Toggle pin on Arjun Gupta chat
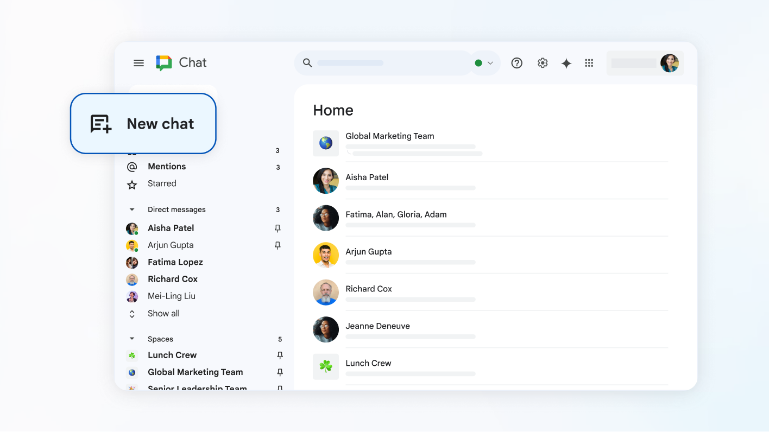This screenshot has width=769, height=432. 278,245
